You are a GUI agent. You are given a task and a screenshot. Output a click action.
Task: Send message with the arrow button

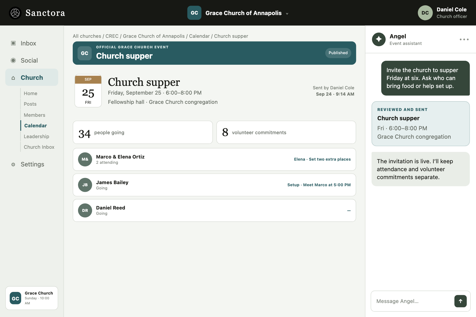click(460, 301)
